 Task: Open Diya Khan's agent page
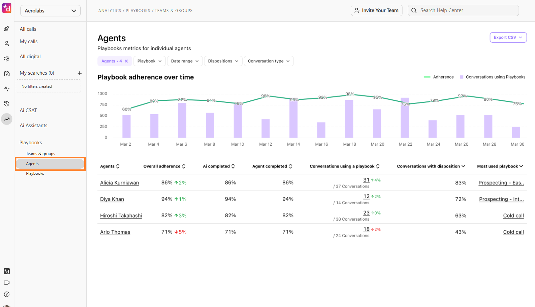point(112,199)
